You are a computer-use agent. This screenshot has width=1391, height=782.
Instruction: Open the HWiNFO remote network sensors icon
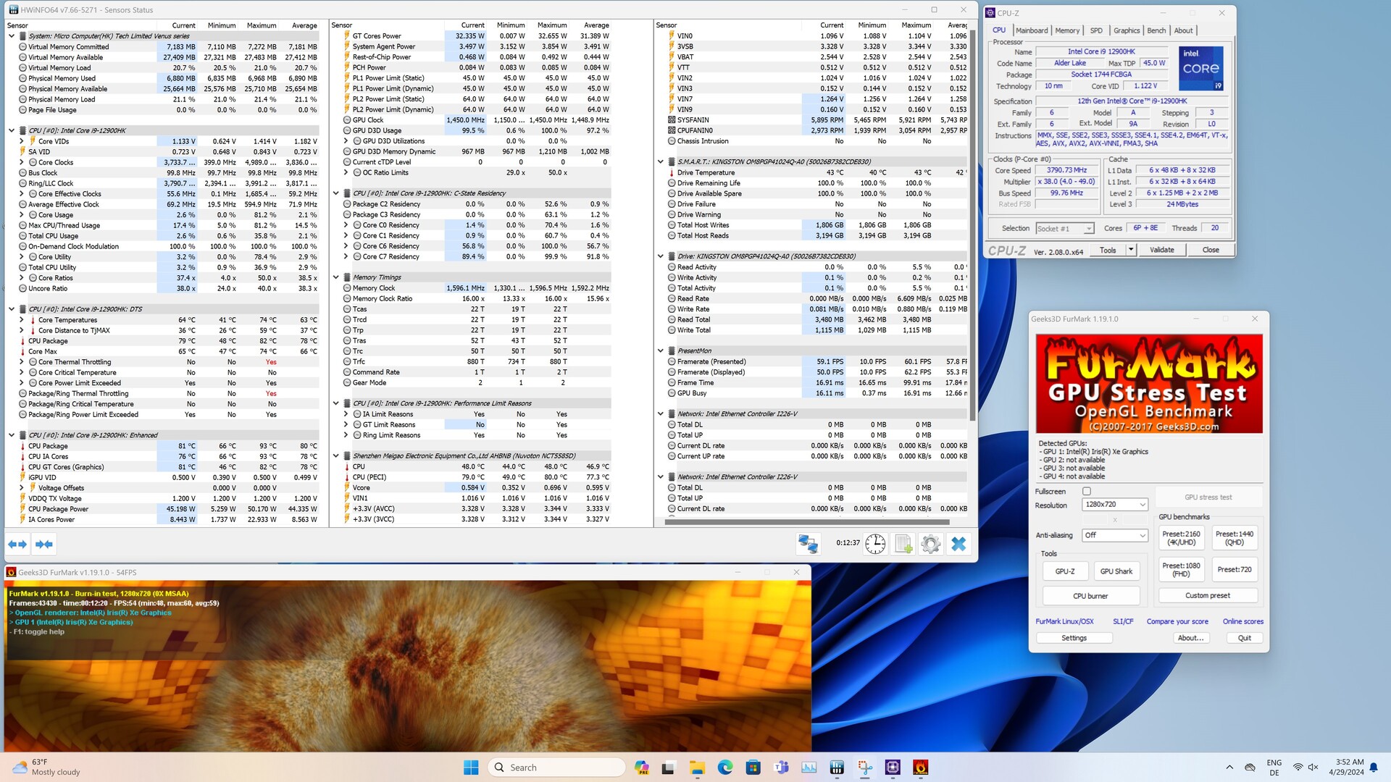(x=808, y=544)
